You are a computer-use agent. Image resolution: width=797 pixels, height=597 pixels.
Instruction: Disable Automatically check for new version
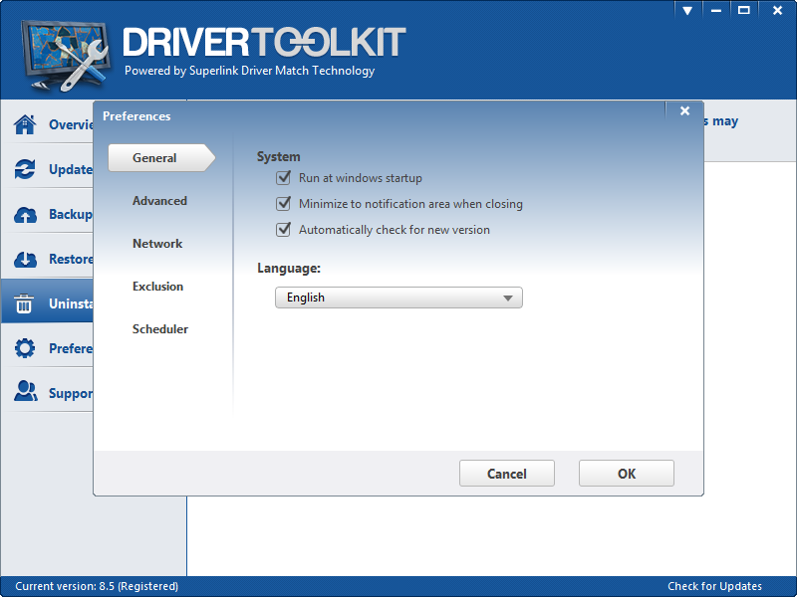pos(283,230)
